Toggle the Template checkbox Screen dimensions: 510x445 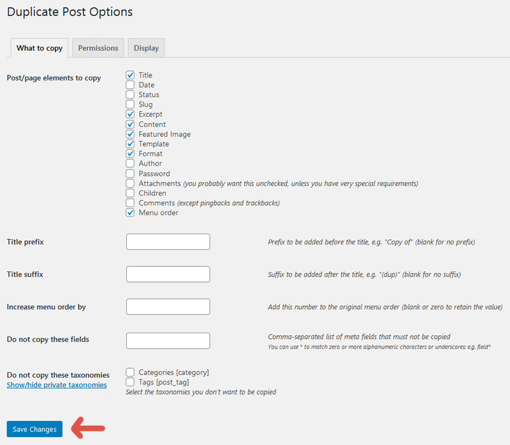(x=130, y=144)
